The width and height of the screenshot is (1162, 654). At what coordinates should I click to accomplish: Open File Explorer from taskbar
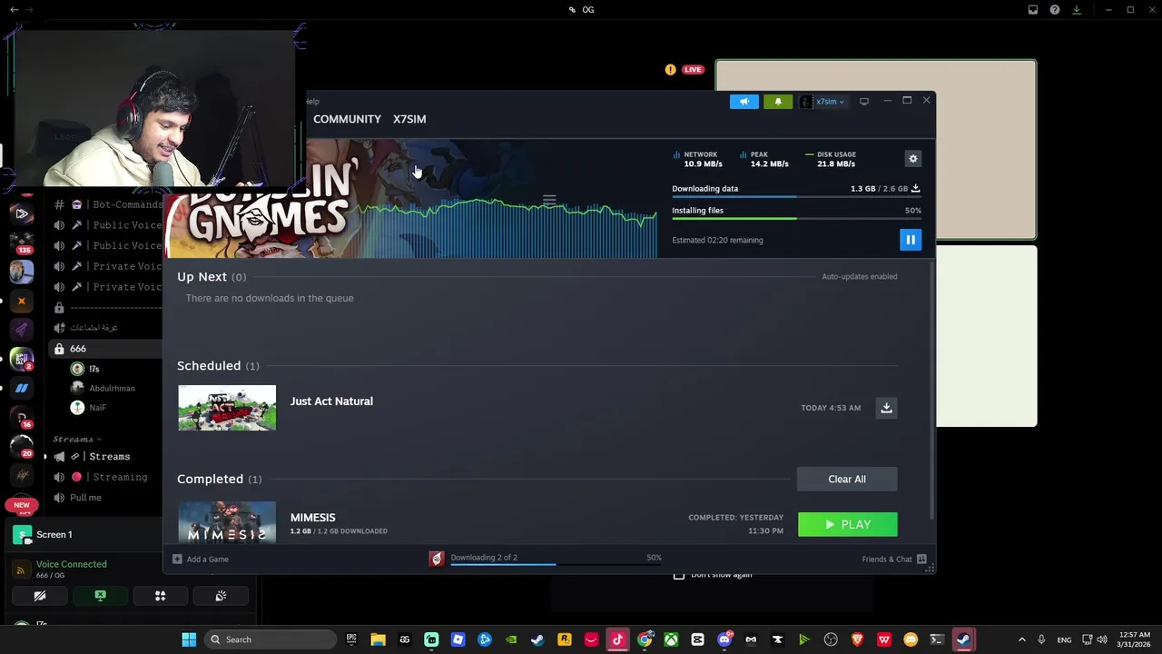[378, 639]
